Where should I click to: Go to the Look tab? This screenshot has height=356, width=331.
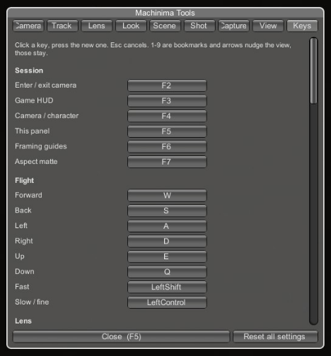point(131,25)
